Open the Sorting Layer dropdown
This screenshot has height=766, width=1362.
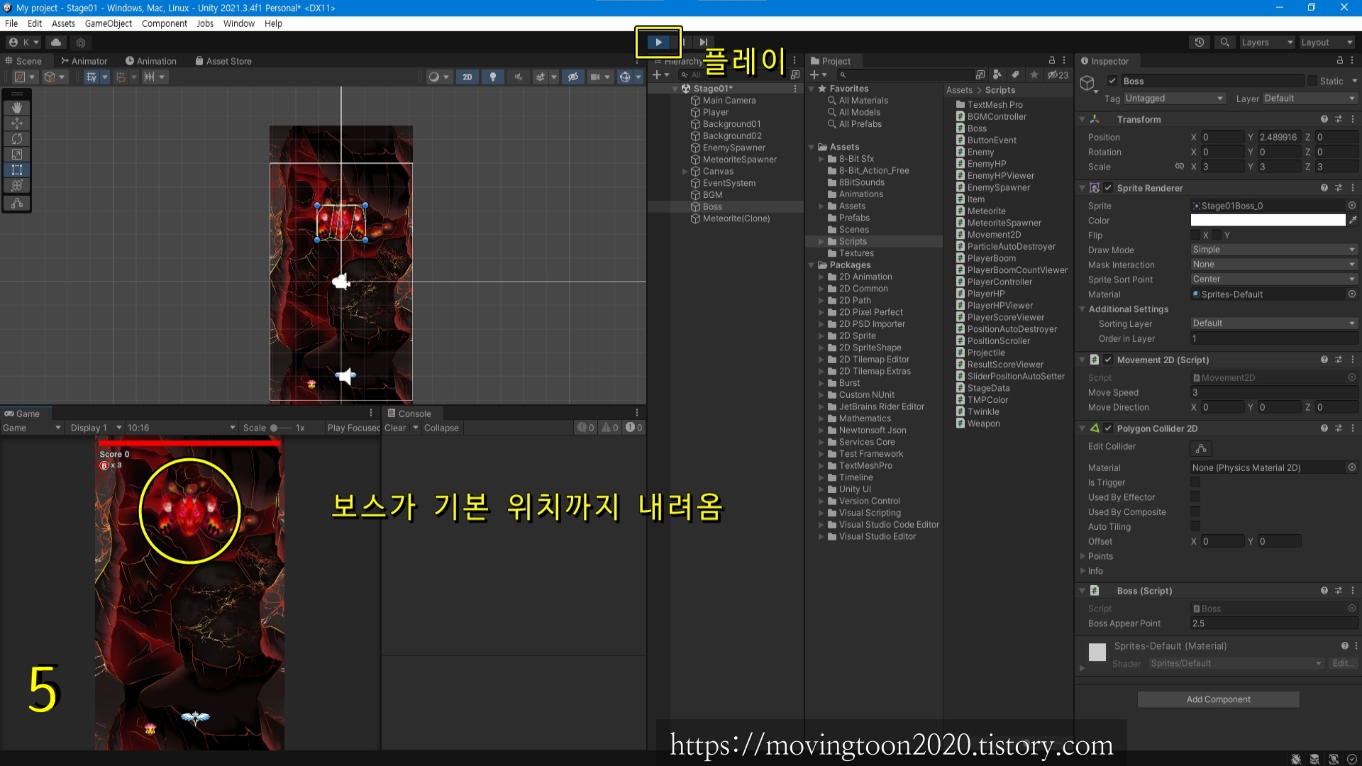(1274, 323)
